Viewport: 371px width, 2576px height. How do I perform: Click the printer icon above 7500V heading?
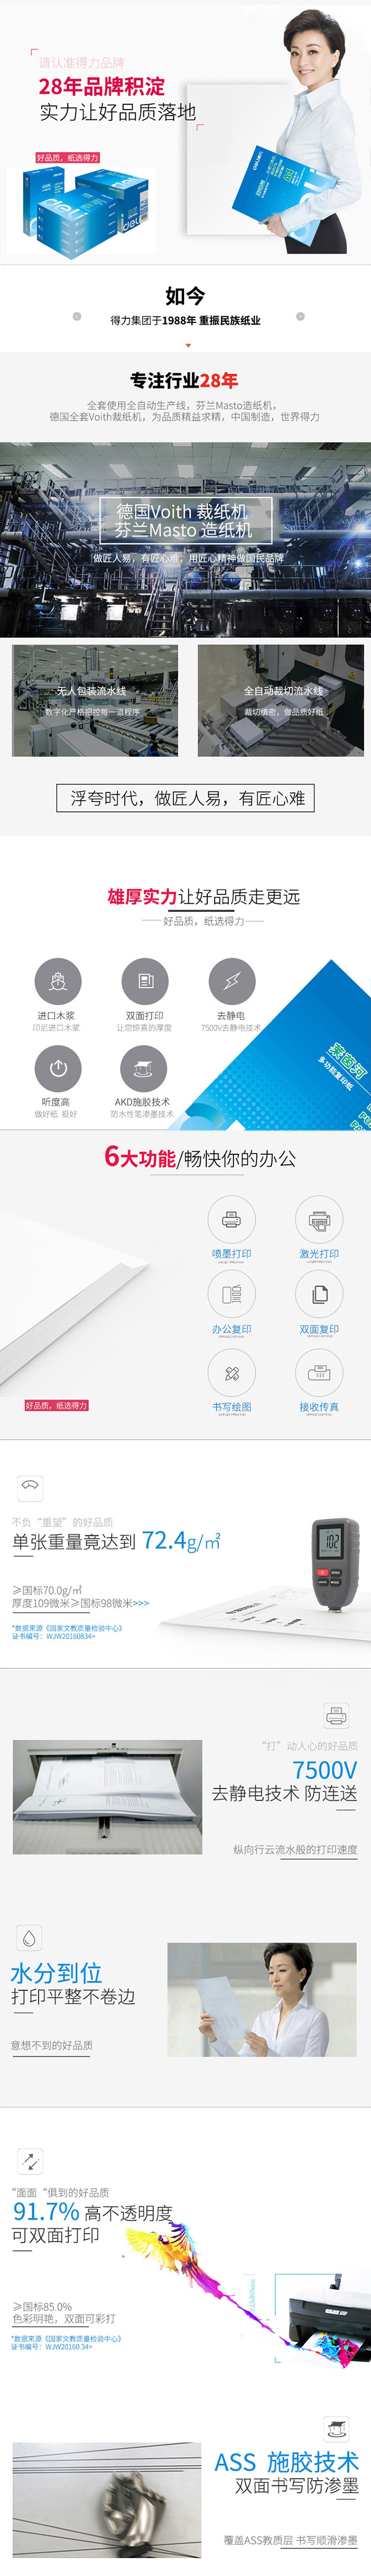336,1716
